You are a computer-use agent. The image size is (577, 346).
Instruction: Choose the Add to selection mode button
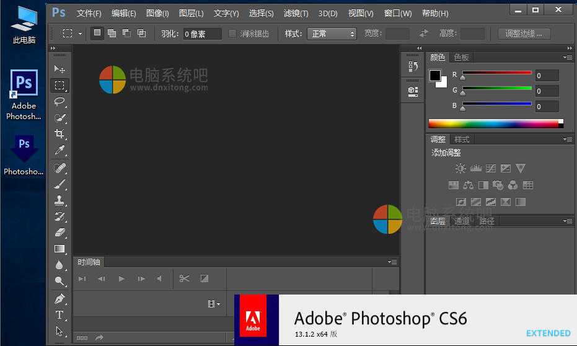(x=112, y=33)
